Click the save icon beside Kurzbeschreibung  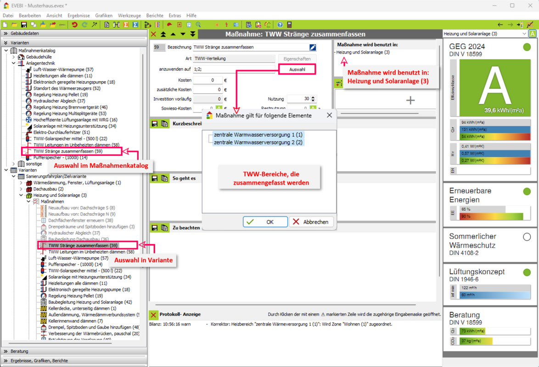tap(155, 124)
